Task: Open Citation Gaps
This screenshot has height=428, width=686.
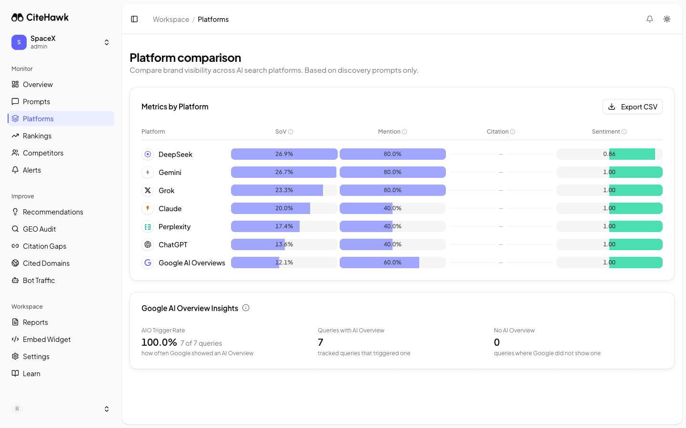Action: [61, 246]
